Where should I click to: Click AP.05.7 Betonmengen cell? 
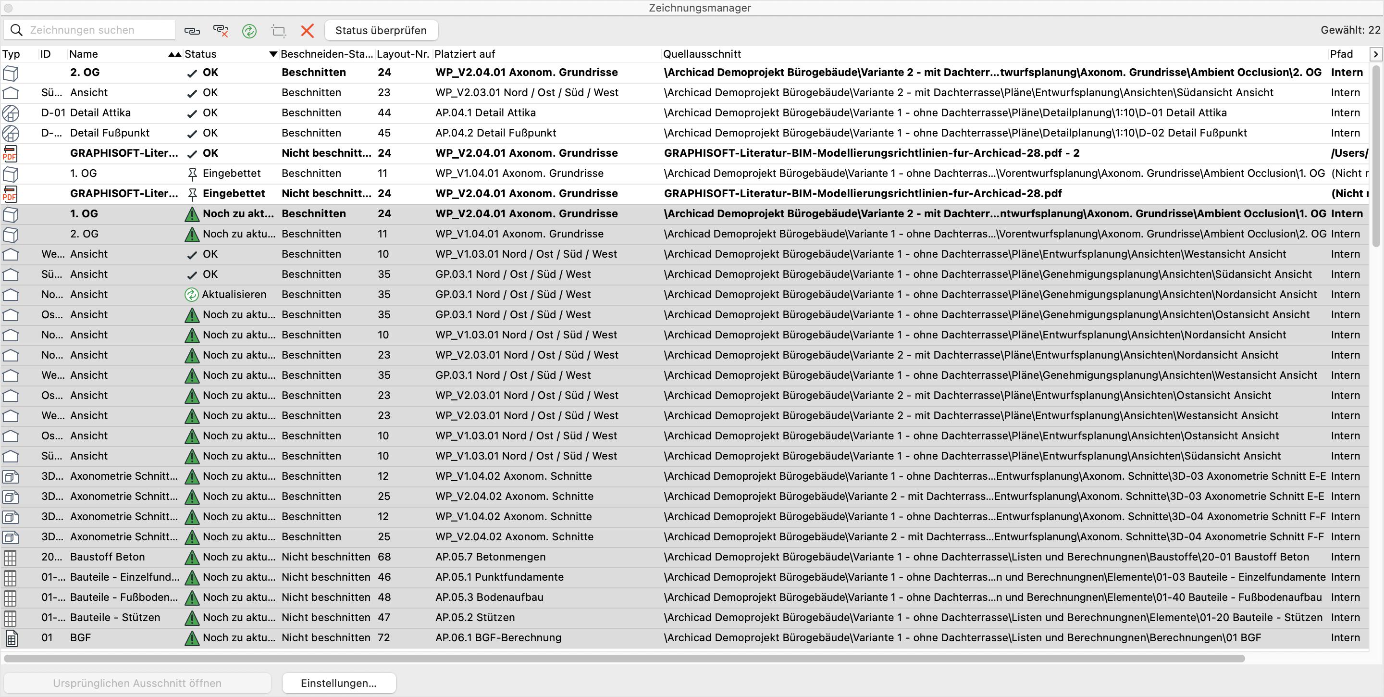coord(490,557)
